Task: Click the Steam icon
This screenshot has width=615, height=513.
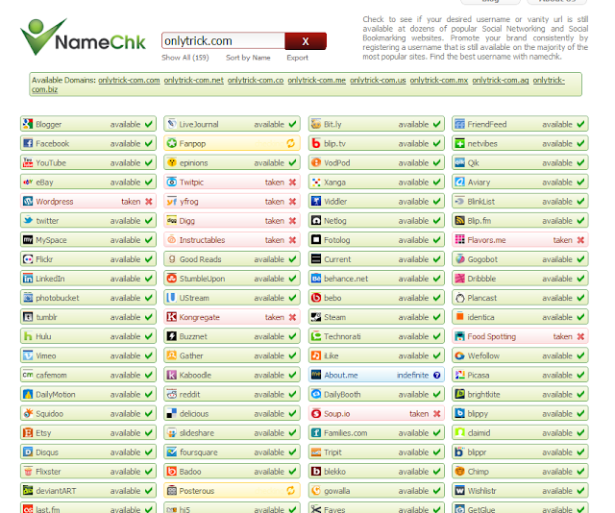Action: [x=316, y=317]
